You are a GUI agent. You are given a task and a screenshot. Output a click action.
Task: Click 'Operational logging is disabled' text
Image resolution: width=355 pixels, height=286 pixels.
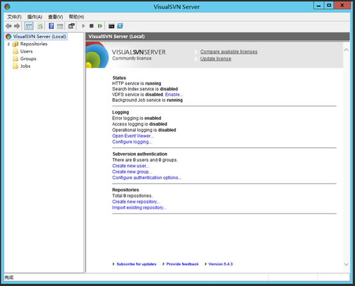point(144,130)
